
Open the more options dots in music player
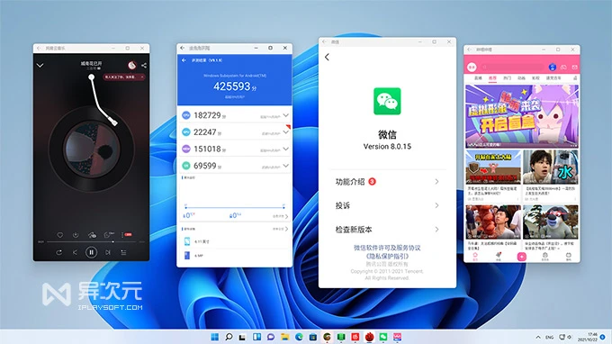coord(122,235)
